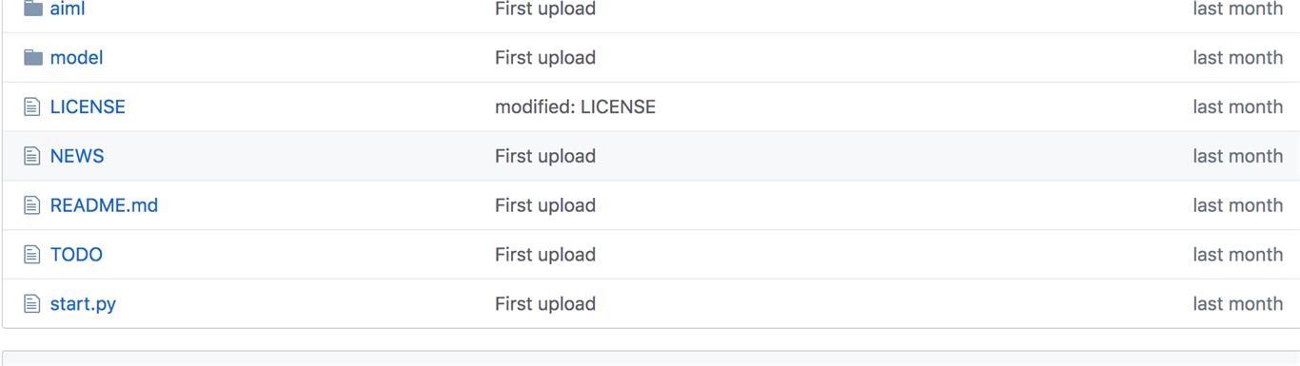Click 'last month' timestamp for TODO row
1300x366 pixels.
[1237, 255]
